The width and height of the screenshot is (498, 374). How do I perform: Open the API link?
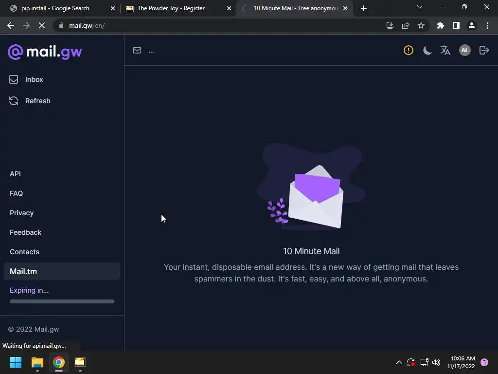tap(15, 174)
